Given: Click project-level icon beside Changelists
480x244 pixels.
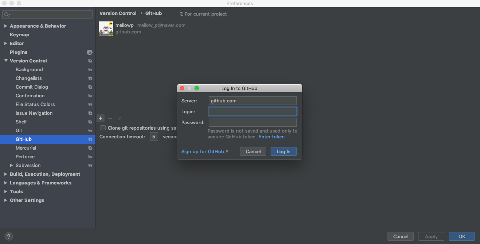Looking at the screenshot, I should (90, 78).
